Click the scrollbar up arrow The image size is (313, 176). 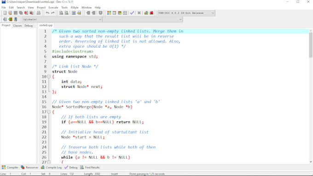pos(311,31)
